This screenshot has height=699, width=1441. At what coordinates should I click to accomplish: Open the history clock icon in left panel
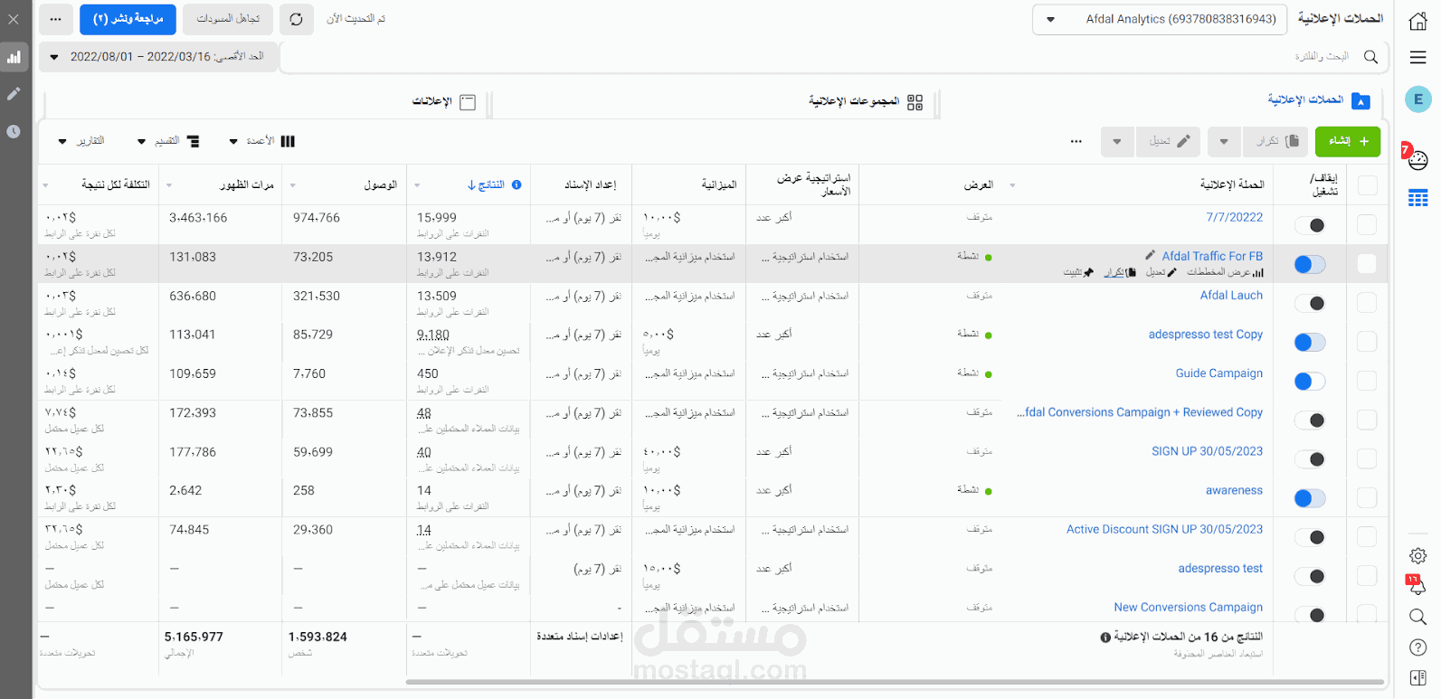(x=14, y=131)
